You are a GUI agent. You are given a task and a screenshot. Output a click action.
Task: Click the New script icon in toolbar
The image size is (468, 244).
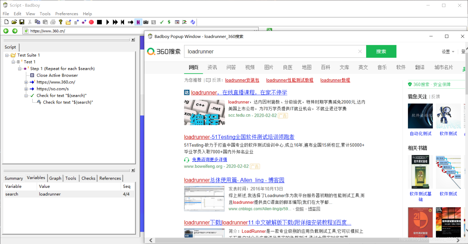click(x=6, y=22)
